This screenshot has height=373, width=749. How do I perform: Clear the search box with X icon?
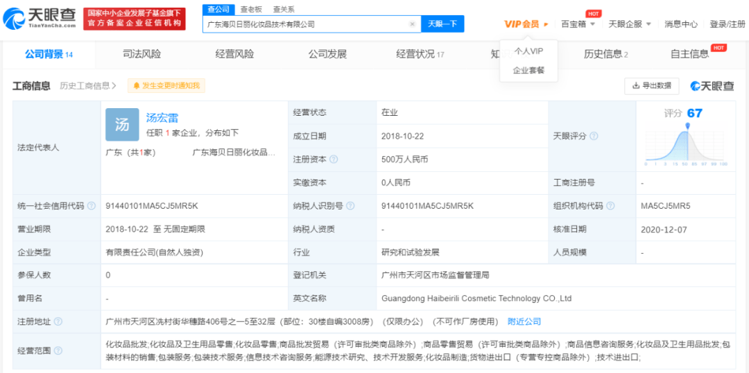(x=412, y=24)
